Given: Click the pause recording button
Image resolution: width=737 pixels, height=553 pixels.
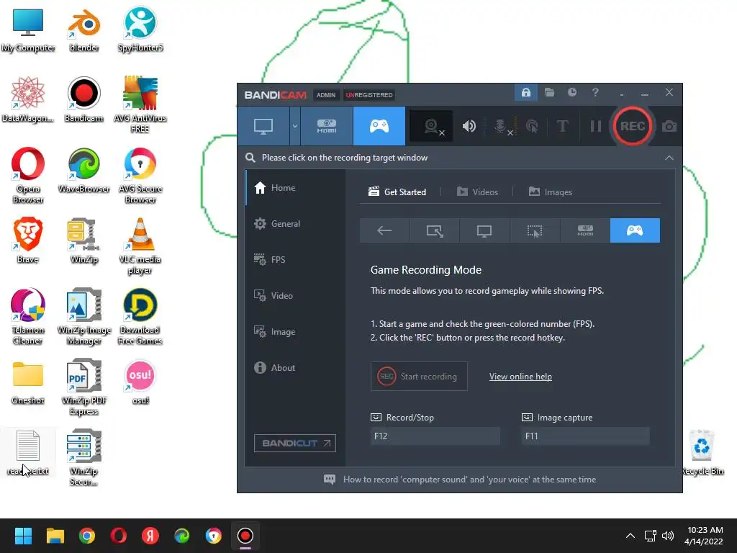Looking at the screenshot, I should click(x=595, y=126).
